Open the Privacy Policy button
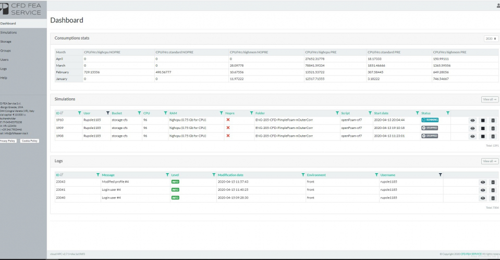Viewport: 500px width, 260px height. 8,141
